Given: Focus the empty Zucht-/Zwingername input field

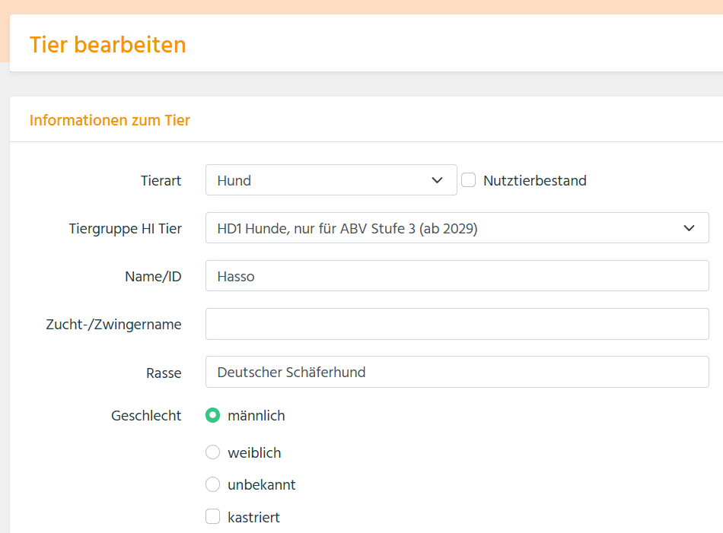Looking at the screenshot, I should point(457,324).
